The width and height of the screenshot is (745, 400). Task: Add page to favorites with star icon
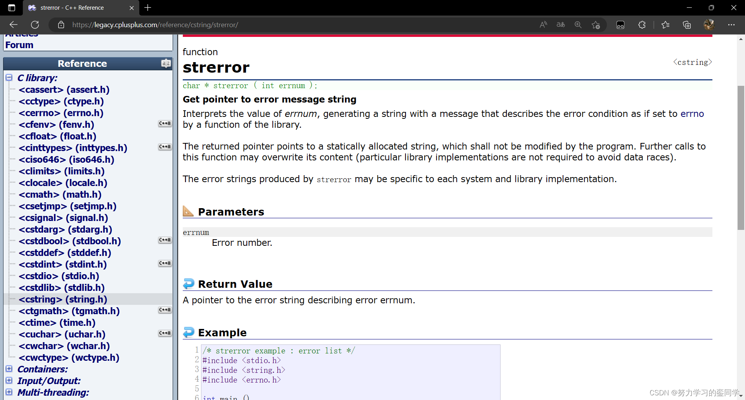[596, 25]
